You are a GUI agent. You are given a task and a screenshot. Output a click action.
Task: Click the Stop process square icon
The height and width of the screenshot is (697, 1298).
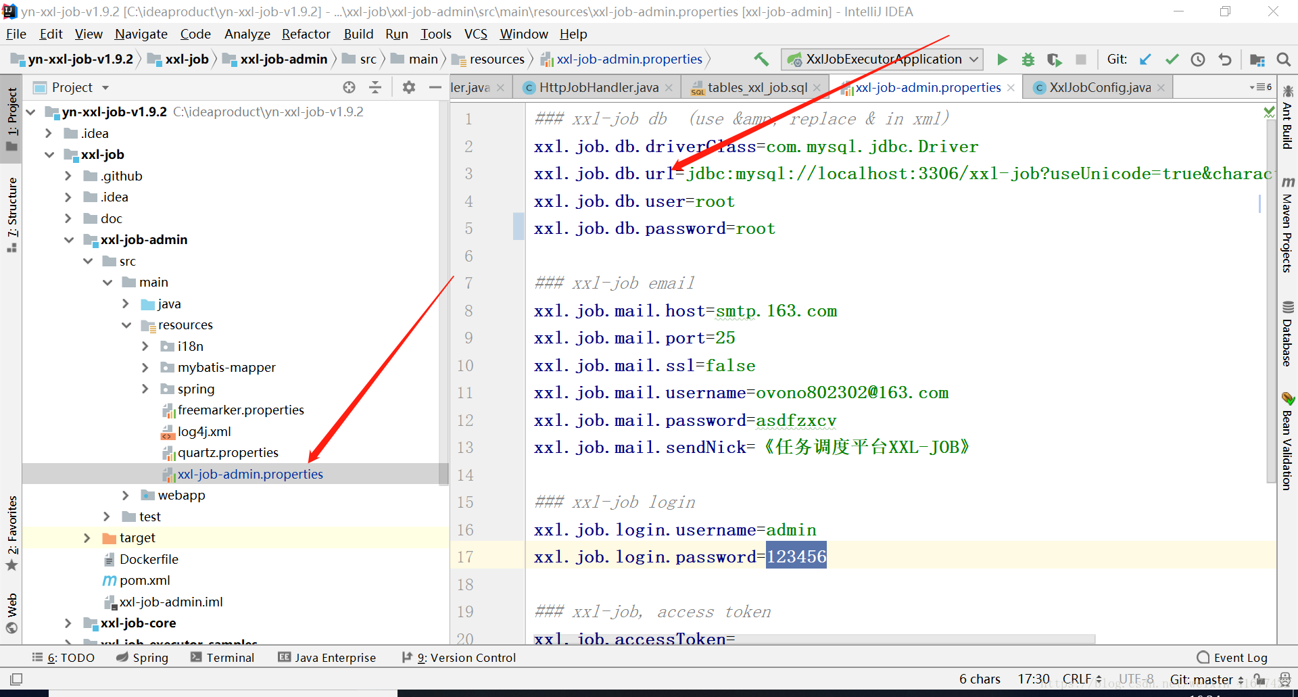pyautogui.click(x=1081, y=59)
